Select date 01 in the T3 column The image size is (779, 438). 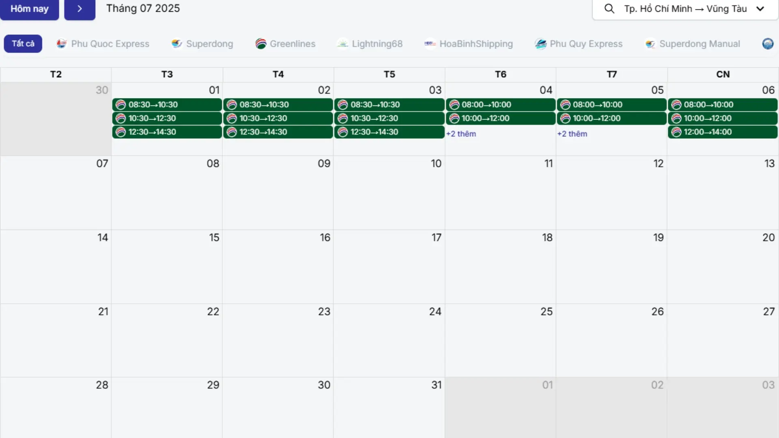[214, 90]
